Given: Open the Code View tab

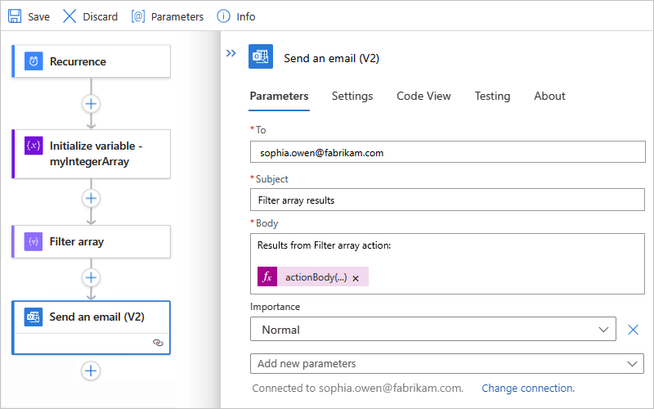Looking at the screenshot, I should (x=423, y=96).
